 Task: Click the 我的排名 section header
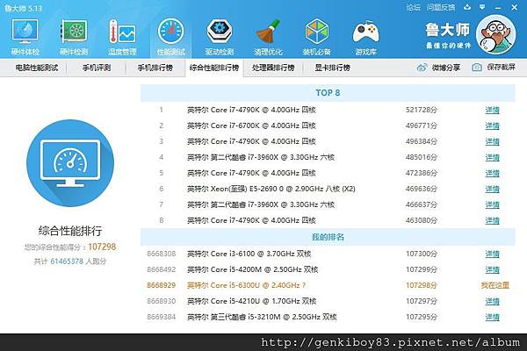tap(328, 237)
